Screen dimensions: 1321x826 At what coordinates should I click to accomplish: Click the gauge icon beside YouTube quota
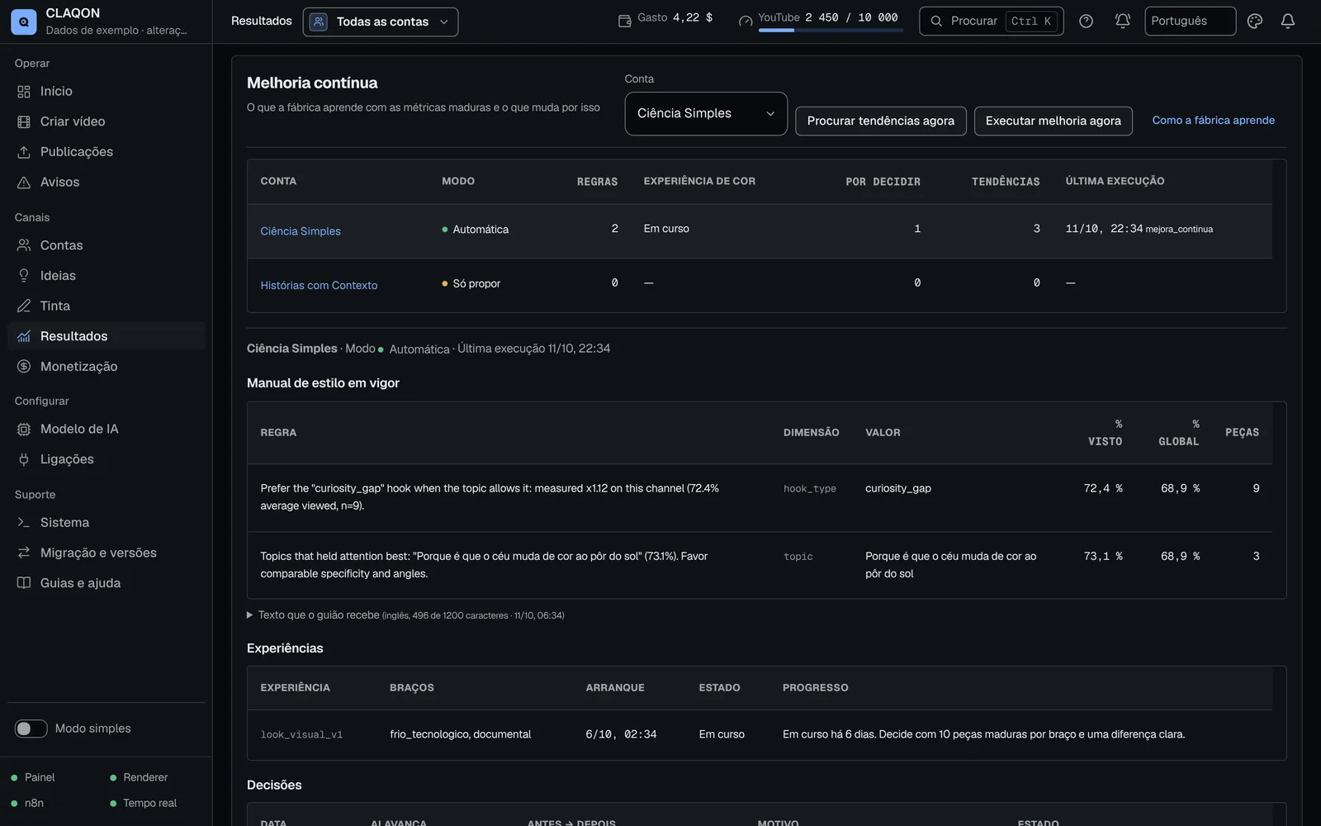click(746, 21)
